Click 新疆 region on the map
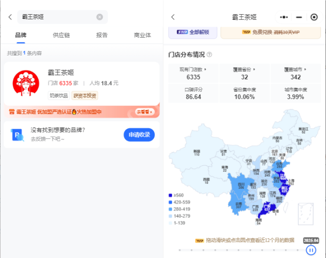The height and width of the screenshot is (258, 326). click(x=197, y=153)
